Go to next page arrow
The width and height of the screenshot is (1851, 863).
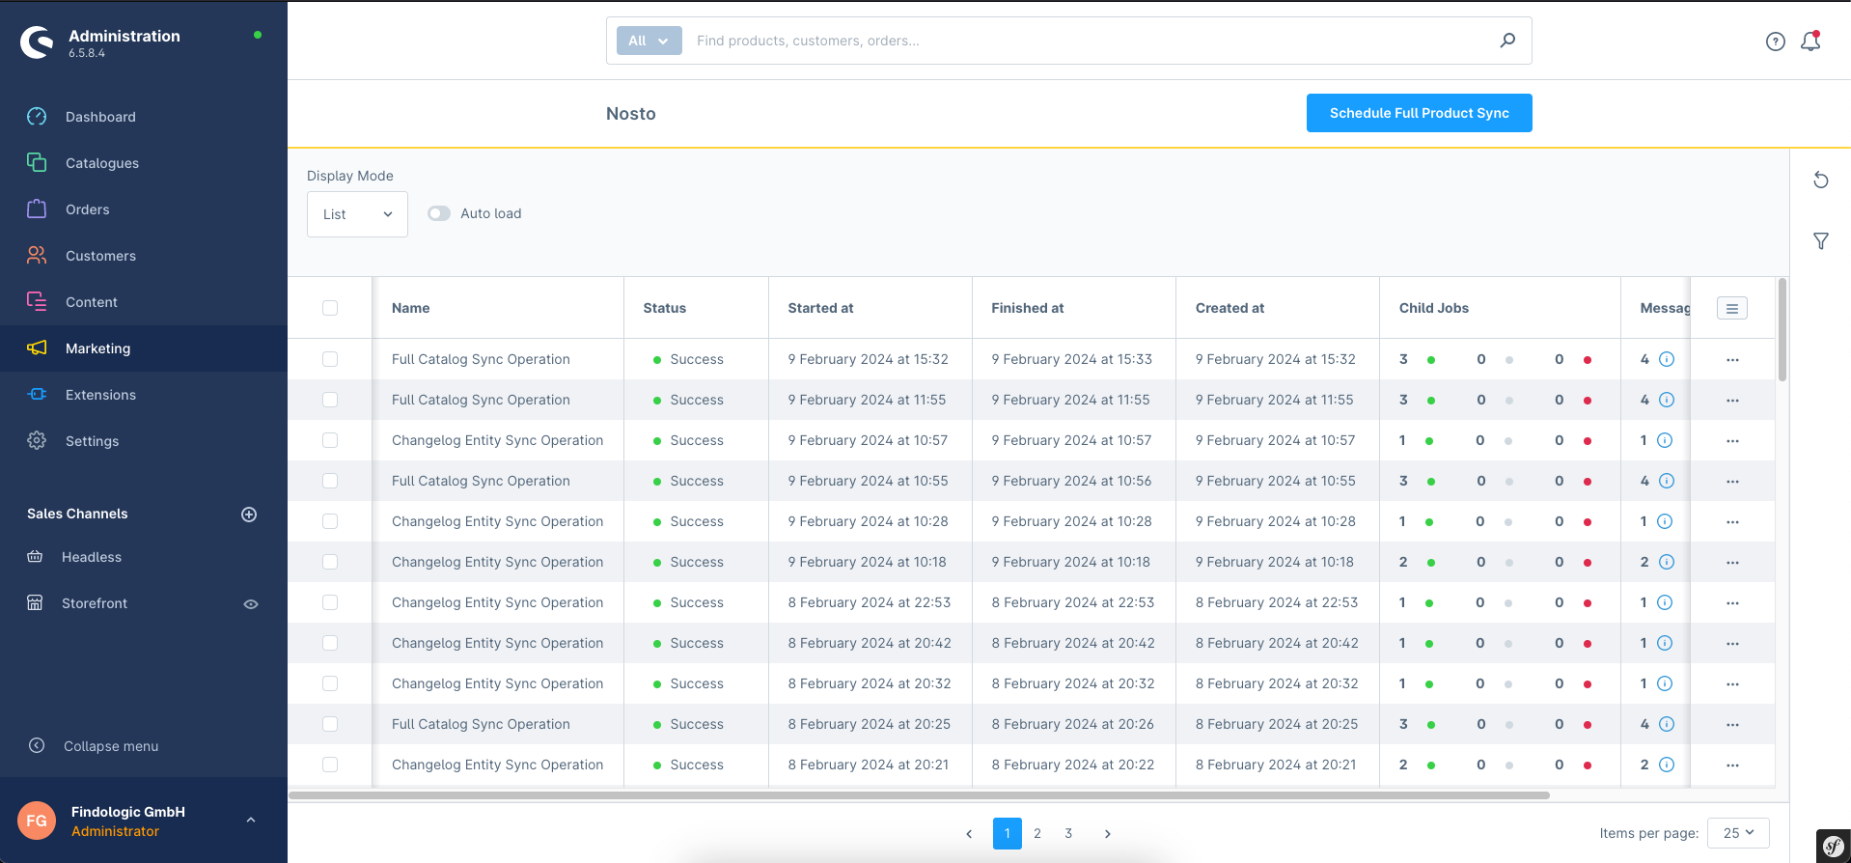coord(1107,834)
